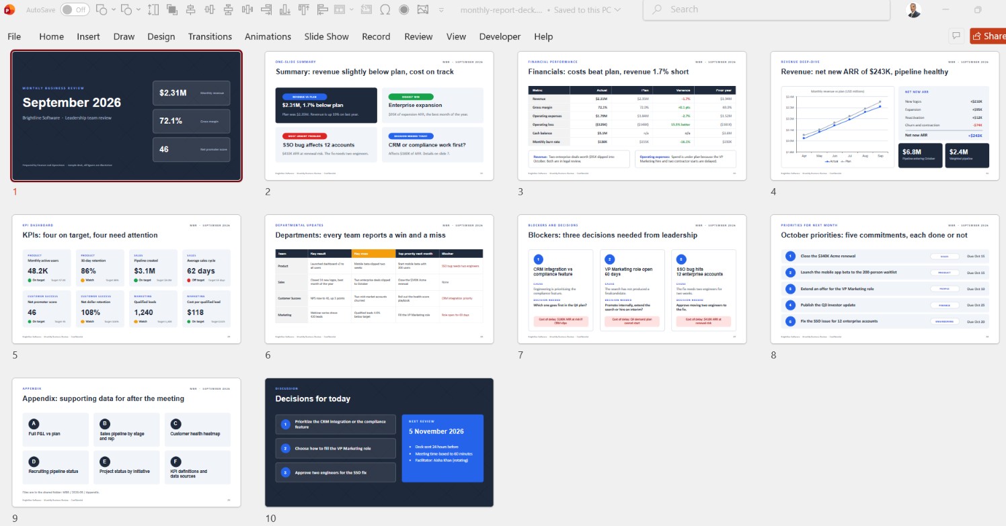Viewport: 1006px width, 526px height.
Task: Toggle the AutoSave switch
Action: [x=75, y=9]
